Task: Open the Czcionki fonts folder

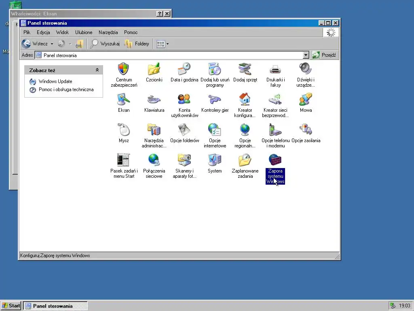Action: (154, 72)
